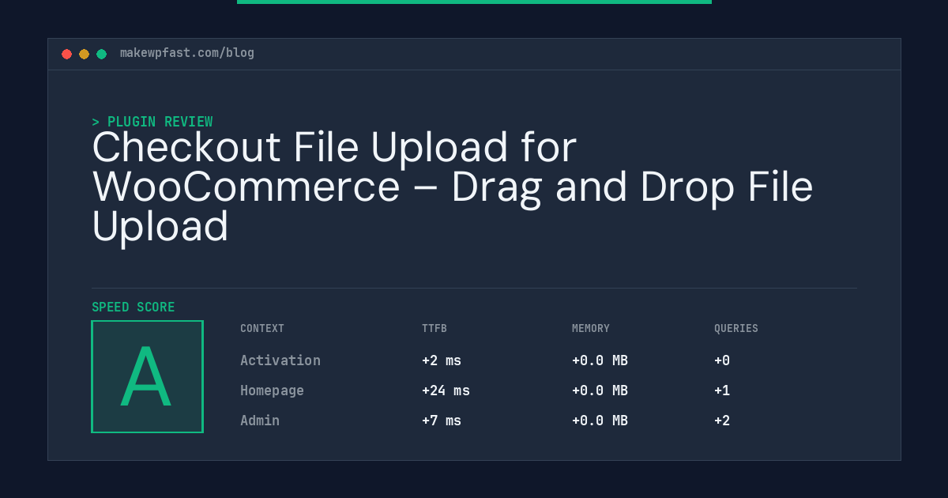The height and width of the screenshot is (498, 948).
Task: Click the '+2' Admin queries value
Action: pos(722,421)
